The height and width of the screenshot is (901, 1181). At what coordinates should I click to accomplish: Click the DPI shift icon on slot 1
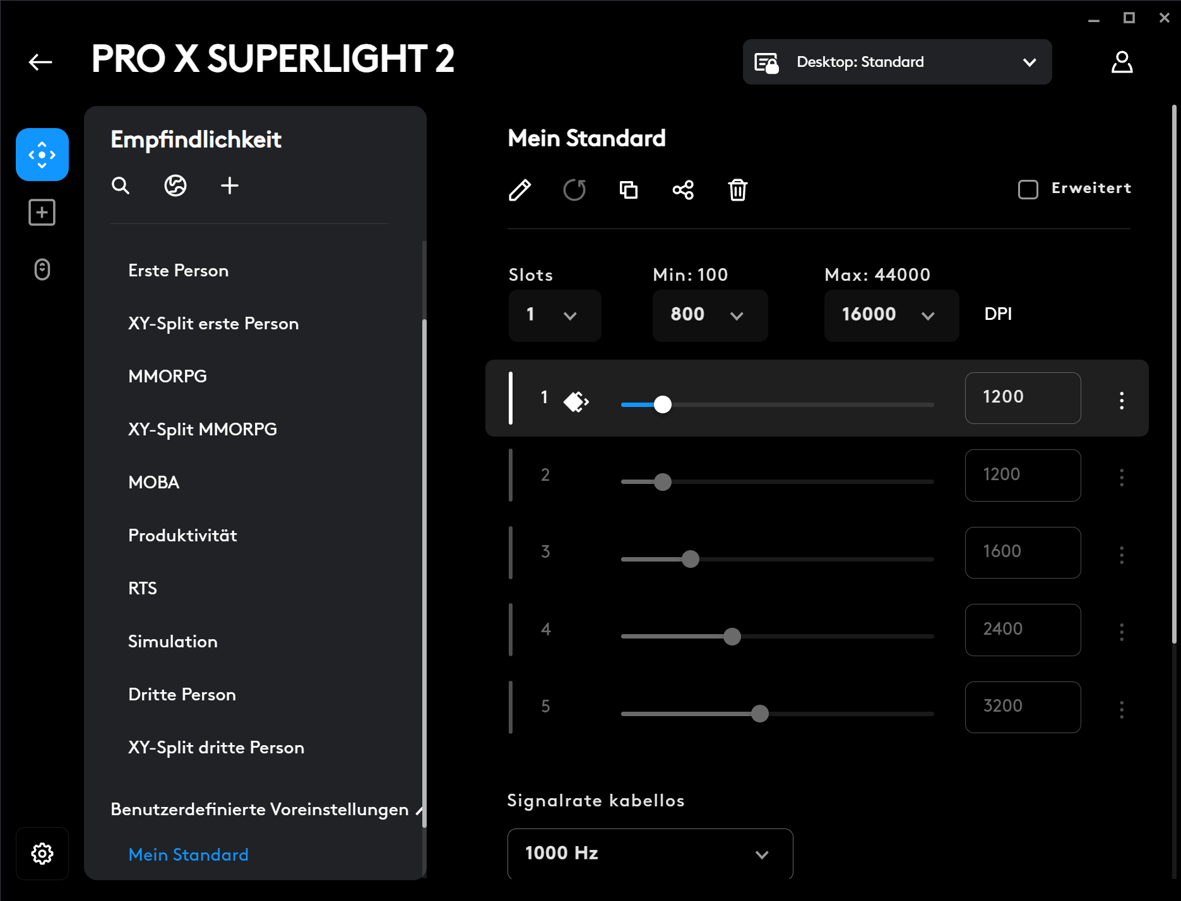point(576,401)
